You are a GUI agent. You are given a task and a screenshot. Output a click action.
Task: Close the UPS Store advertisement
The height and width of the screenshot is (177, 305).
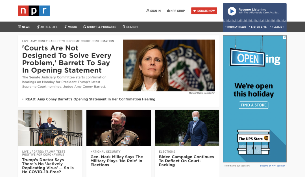coord(285,37)
